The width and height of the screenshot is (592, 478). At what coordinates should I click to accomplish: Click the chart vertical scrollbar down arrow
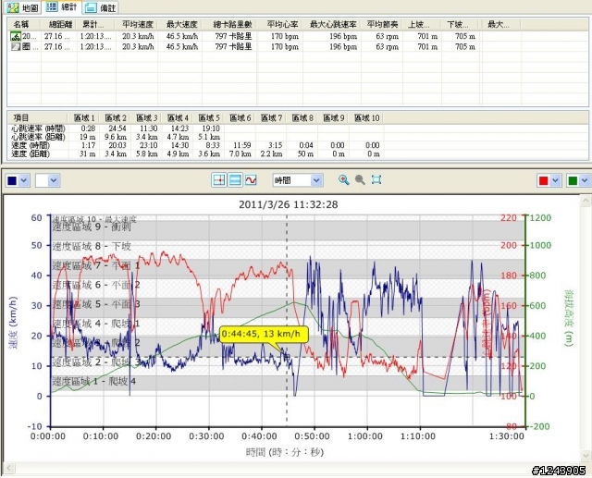tap(586, 455)
